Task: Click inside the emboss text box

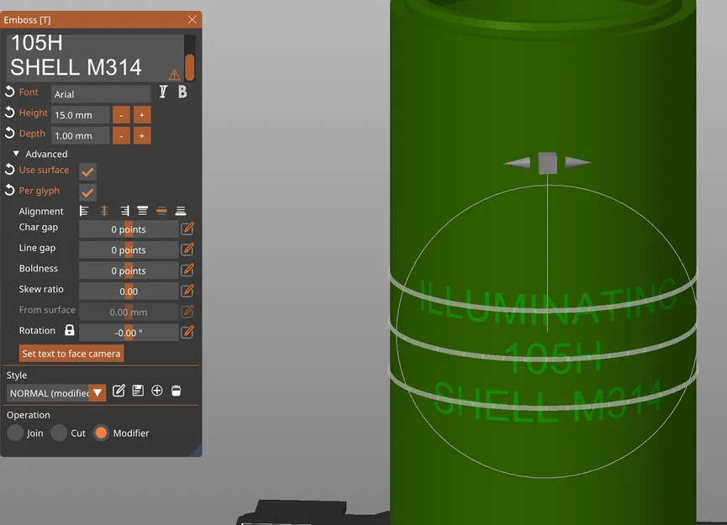Action: tap(95, 57)
